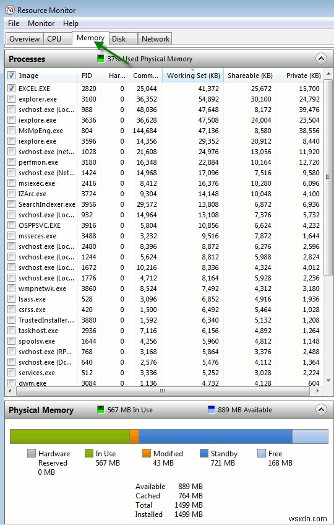Sort by the Working Set (KB) column
Viewport: 334px width, 525px height.
(193, 76)
